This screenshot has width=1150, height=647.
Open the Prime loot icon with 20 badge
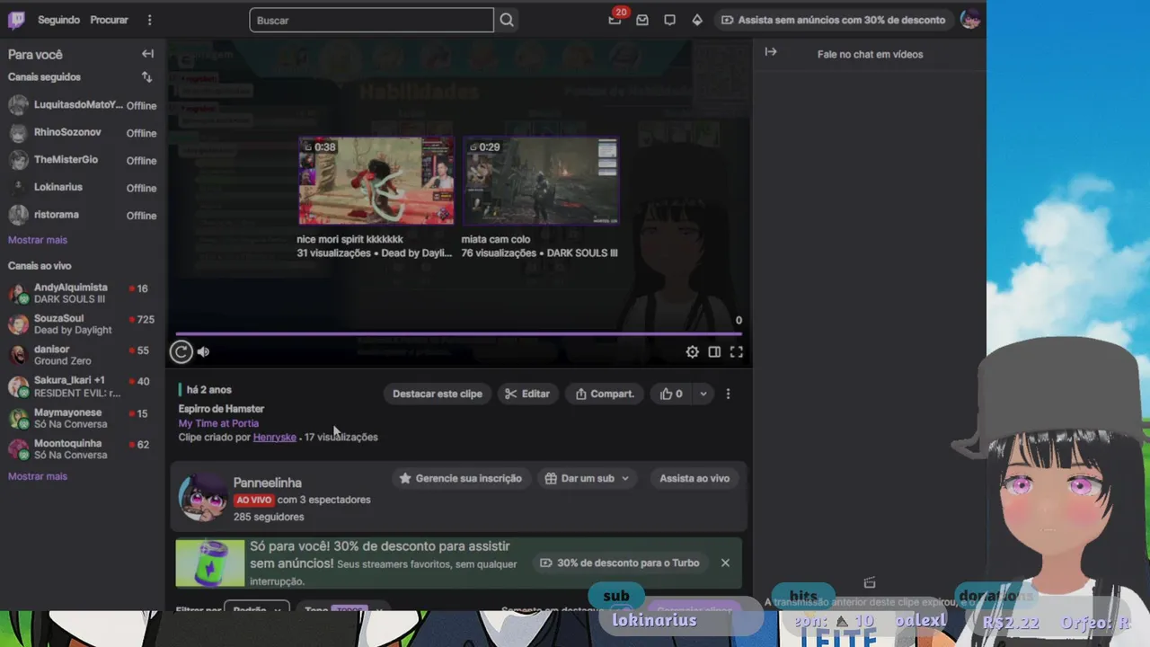615,19
